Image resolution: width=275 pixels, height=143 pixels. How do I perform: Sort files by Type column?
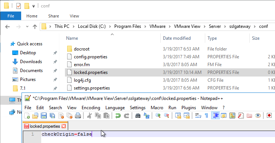pos(212,38)
